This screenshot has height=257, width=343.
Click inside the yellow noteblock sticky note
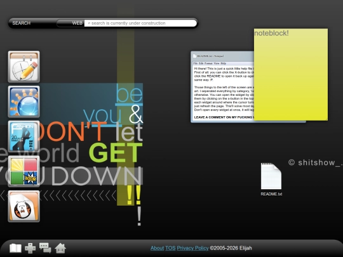(x=291, y=74)
